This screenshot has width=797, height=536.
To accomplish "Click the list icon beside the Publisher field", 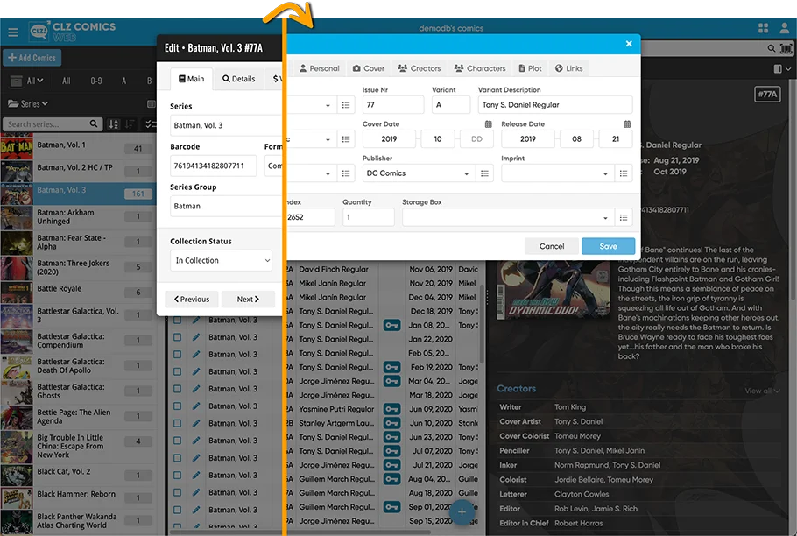I will point(485,173).
